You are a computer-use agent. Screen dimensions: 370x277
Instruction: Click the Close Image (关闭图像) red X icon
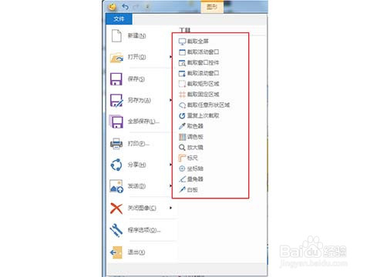point(116,208)
